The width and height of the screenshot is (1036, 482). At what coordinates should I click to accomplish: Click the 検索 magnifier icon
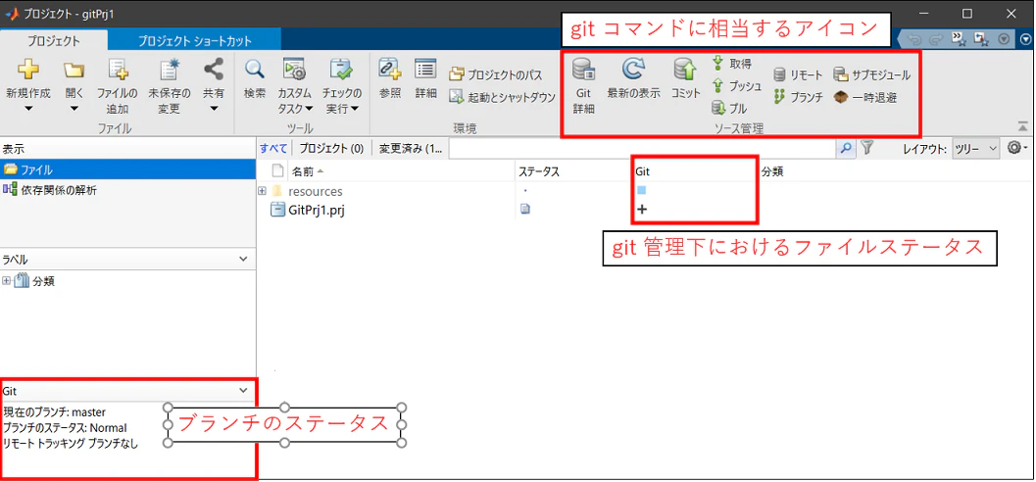click(x=255, y=70)
